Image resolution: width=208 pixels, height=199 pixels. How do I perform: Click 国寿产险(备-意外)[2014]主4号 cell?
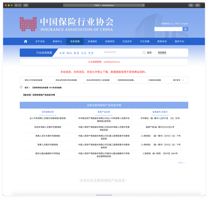point(160,127)
